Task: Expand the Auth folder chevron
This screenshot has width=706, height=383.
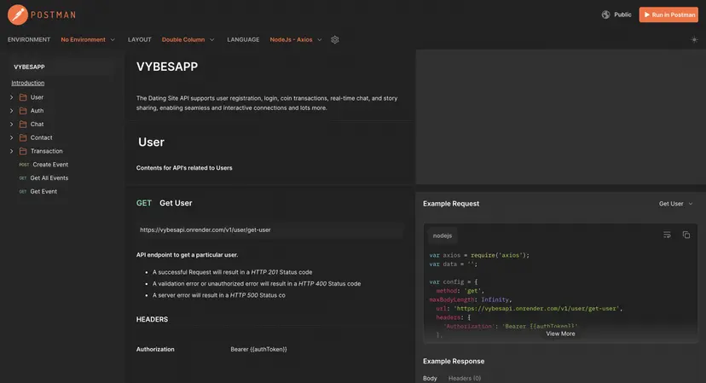Action: (x=12, y=111)
